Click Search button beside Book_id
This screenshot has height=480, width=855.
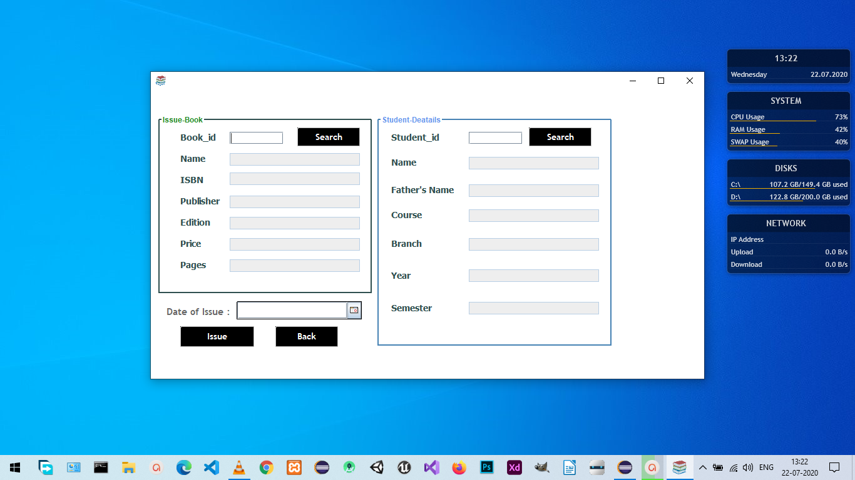[329, 137]
